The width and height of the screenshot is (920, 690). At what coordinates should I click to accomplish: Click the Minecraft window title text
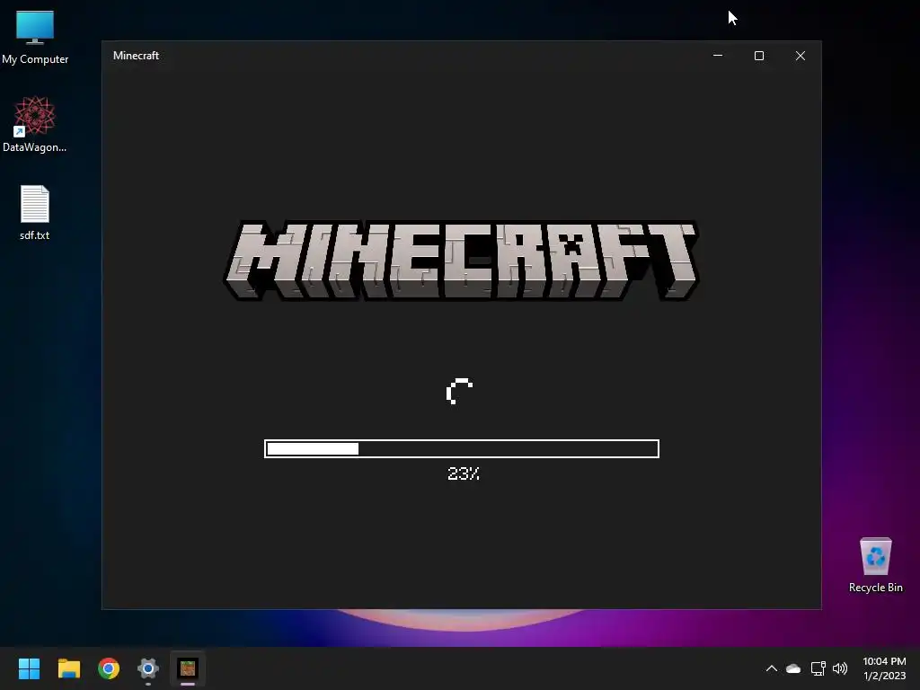click(x=137, y=56)
